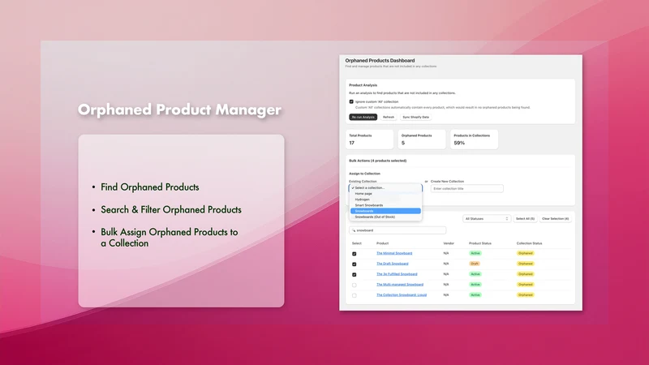The height and width of the screenshot is (365, 649).
Task: Click the Products in Collections 59% value
Action: click(459, 143)
